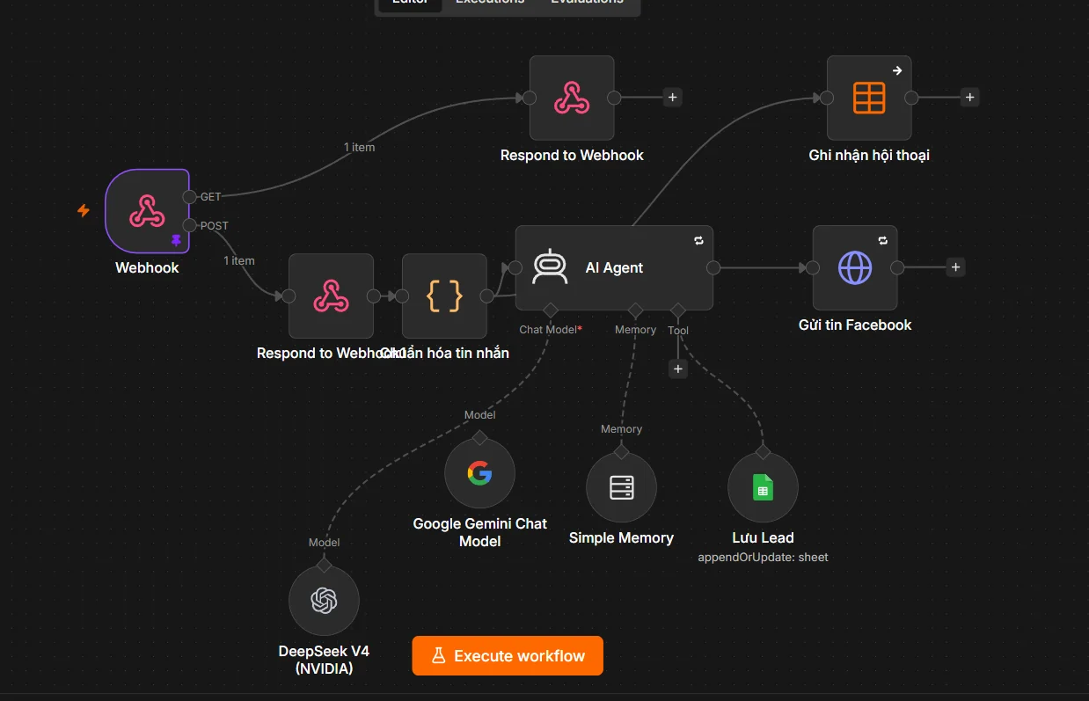Click the 'Webhook' label under trigger node
Screen dimensions: 1089x701
coord(147,267)
